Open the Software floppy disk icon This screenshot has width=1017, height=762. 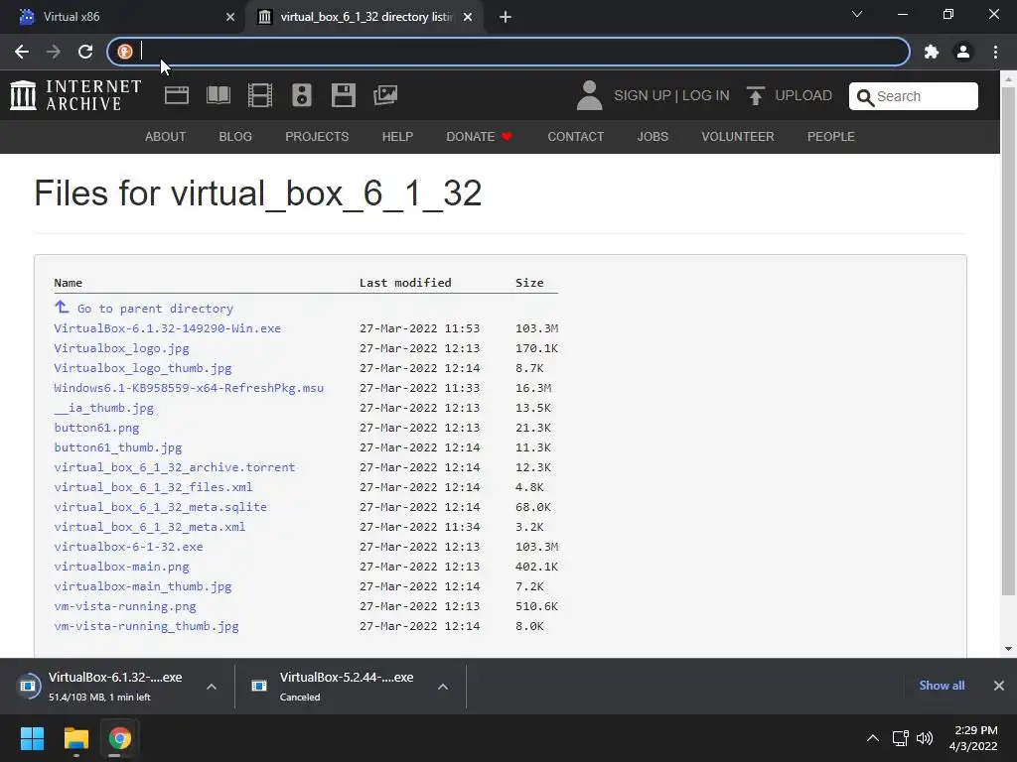pos(343,95)
